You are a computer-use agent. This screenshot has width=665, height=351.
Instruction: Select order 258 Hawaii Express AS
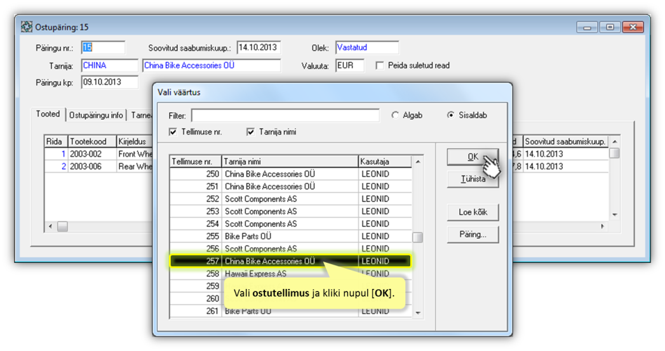coord(290,274)
